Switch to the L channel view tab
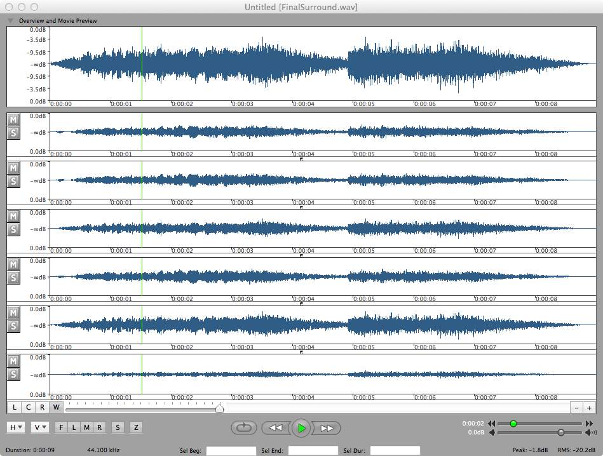The width and height of the screenshot is (603, 456). point(13,407)
